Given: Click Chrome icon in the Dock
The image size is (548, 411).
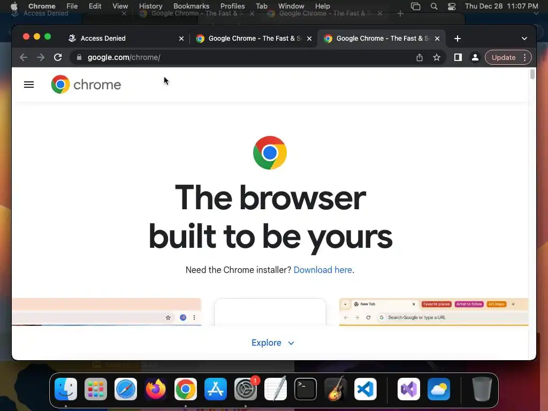Looking at the screenshot, I should click(186, 389).
